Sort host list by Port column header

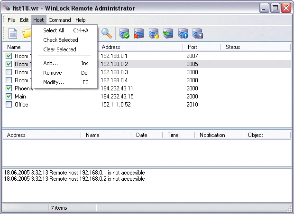pyautogui.click(x=202, y=47)
